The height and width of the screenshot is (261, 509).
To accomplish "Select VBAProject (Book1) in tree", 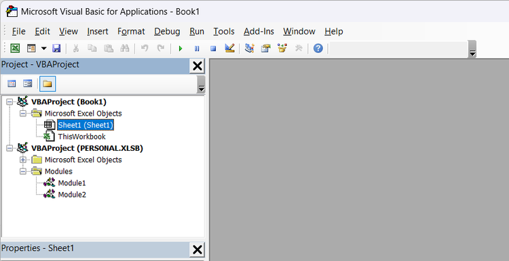I will pos(69,102).
